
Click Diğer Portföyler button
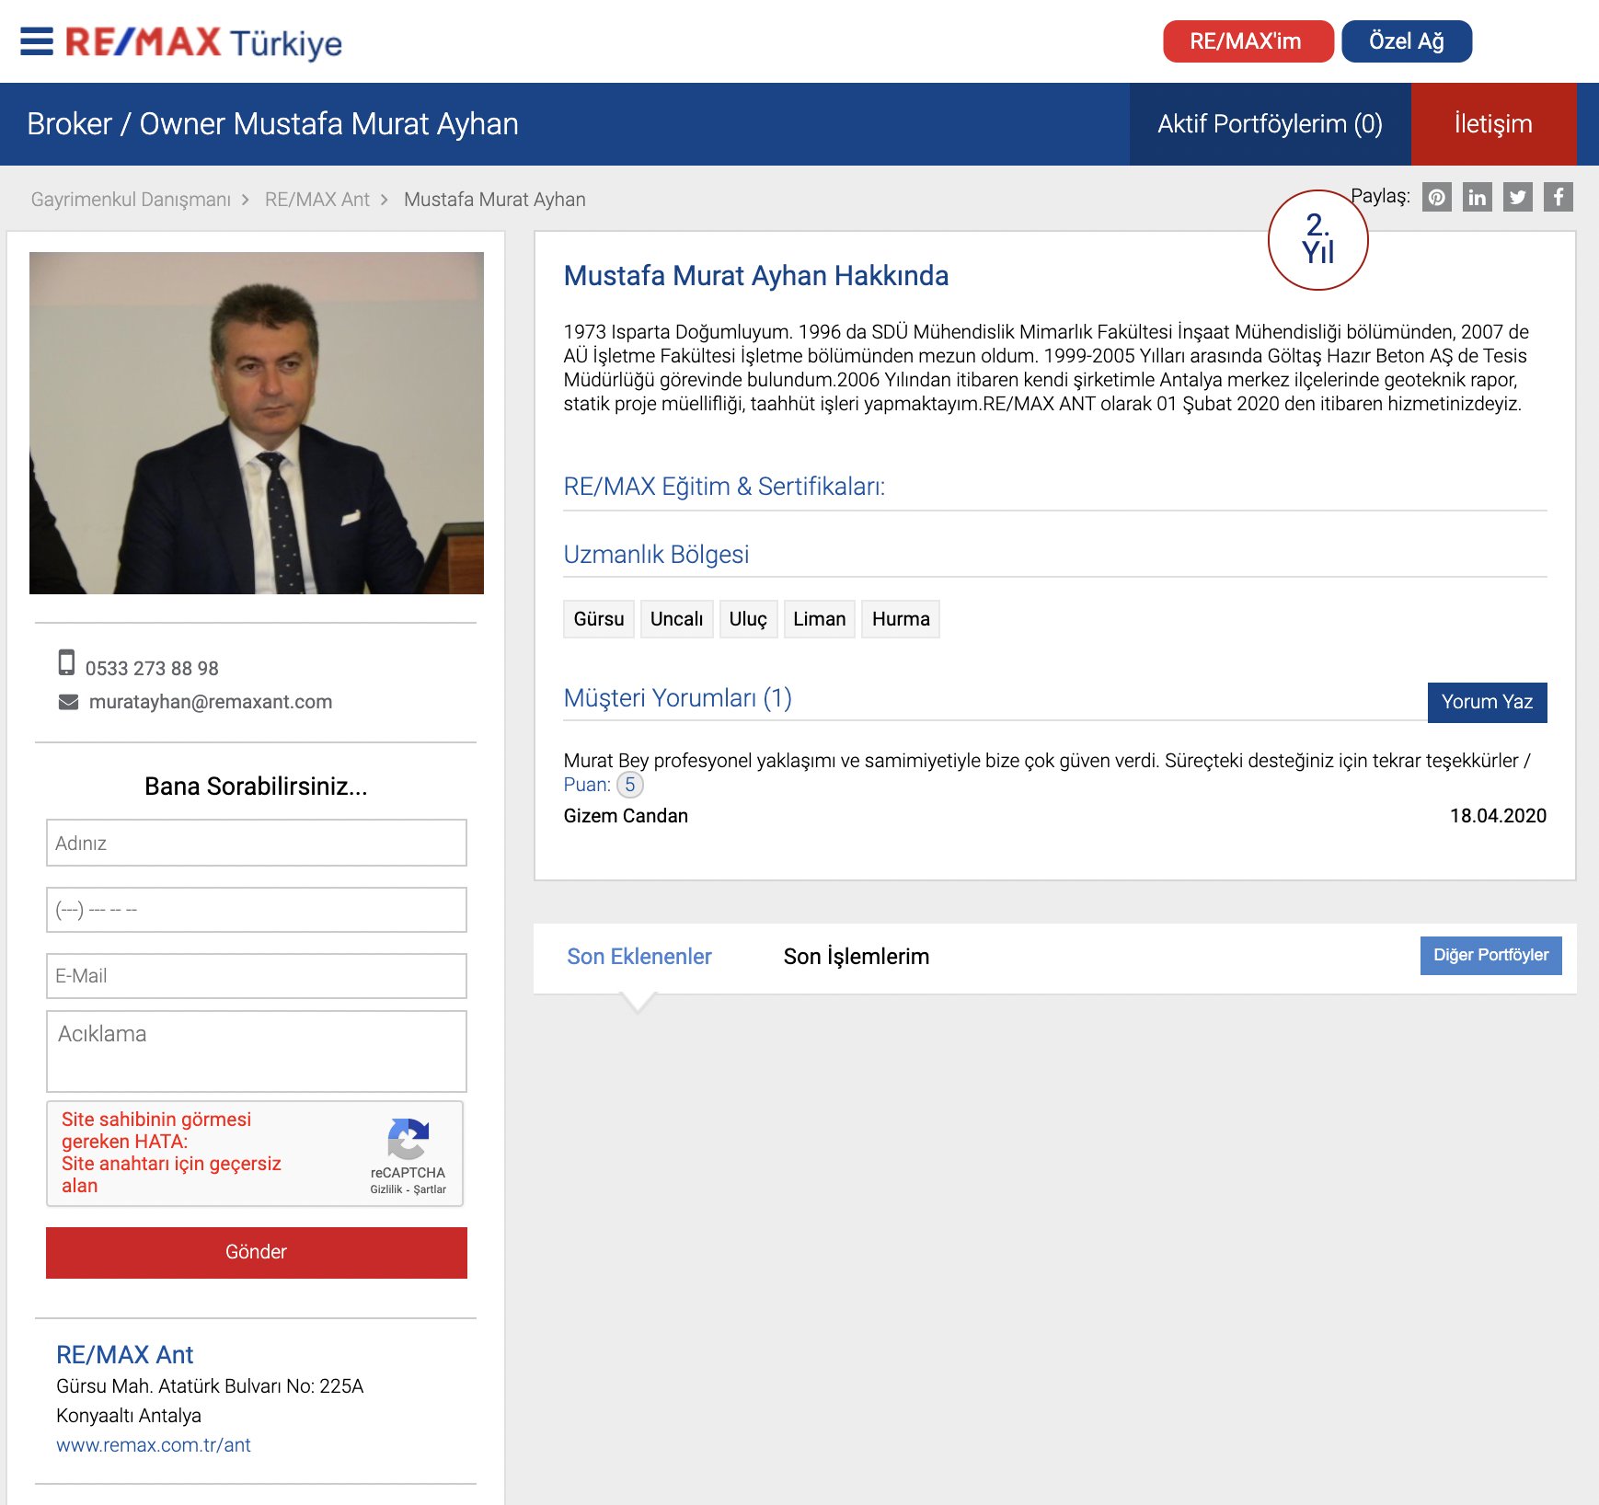click(x=1490, y=955)
